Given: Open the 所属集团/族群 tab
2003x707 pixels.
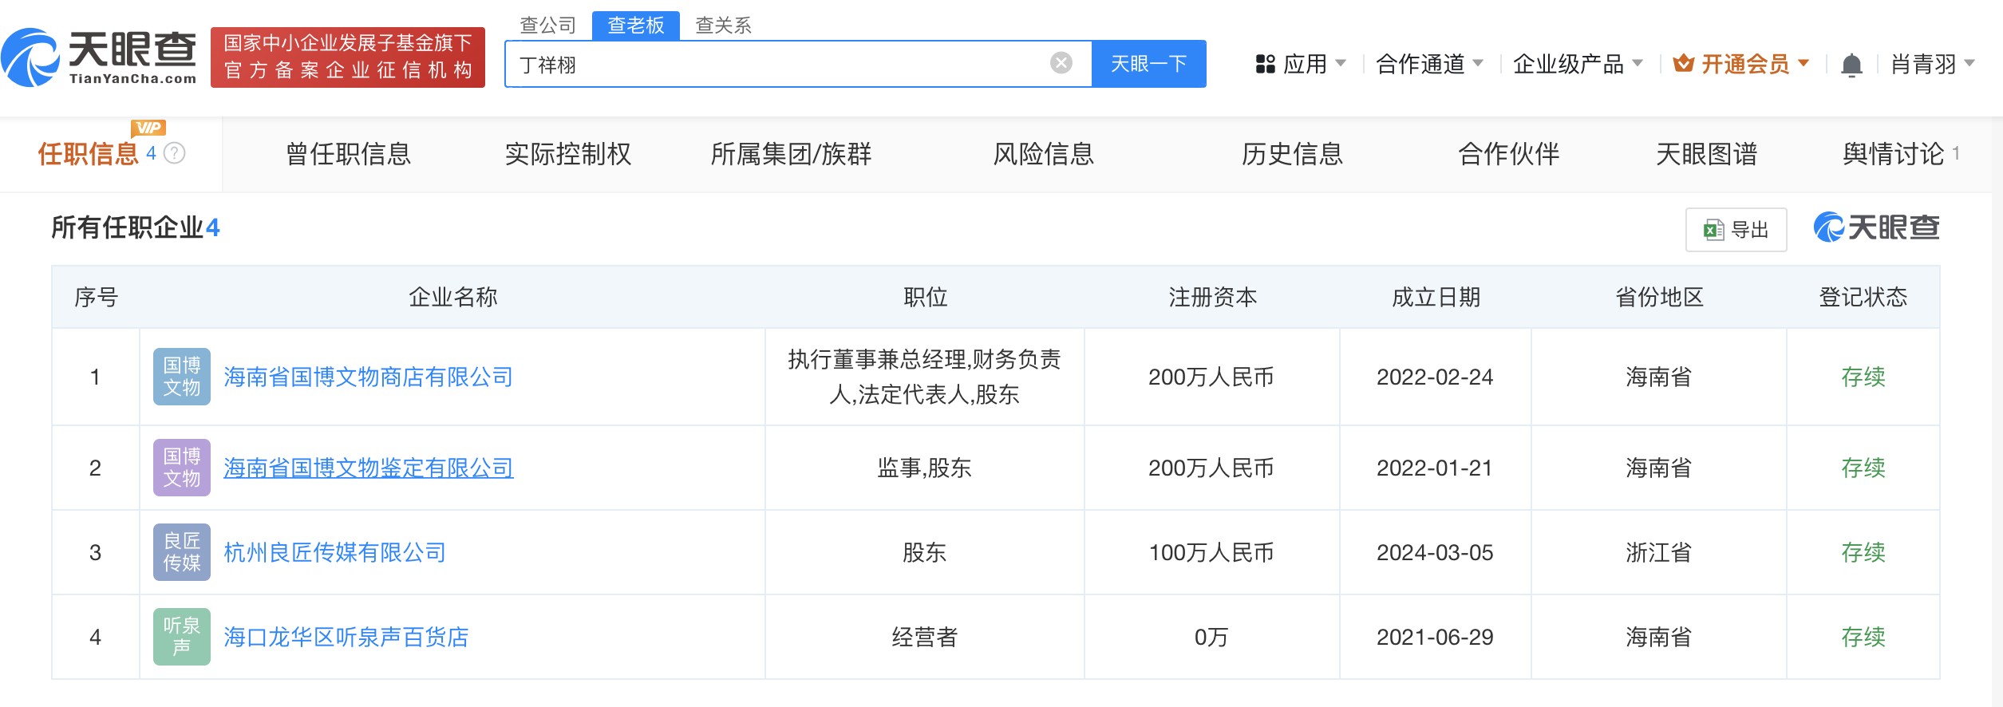Looking at the screenshot, I should coord(791,153).
